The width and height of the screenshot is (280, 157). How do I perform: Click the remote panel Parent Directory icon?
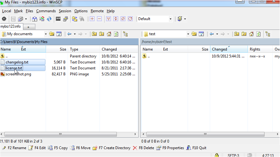click(237, 34)
